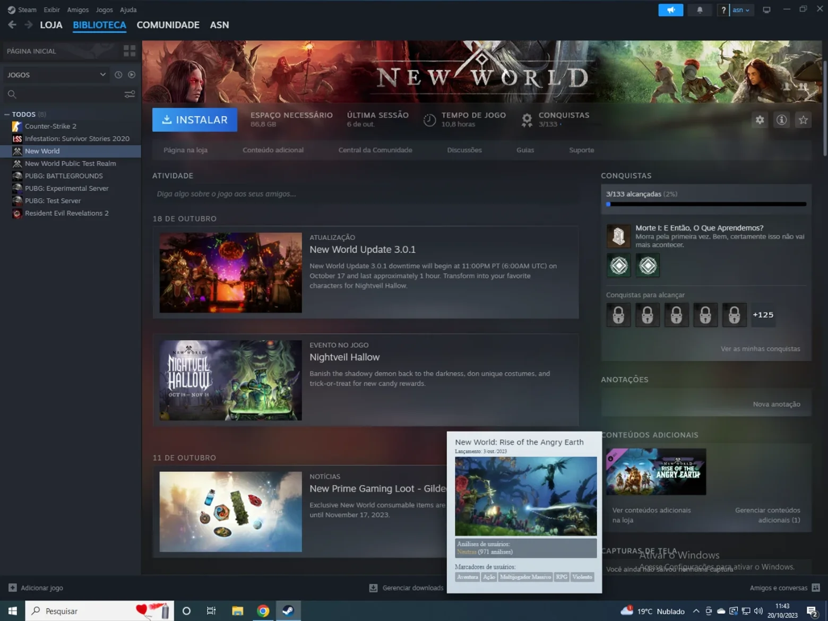Open the first unlocked achievement badge
The height and width of the screenshot is (621, 828).
[619, 265]
